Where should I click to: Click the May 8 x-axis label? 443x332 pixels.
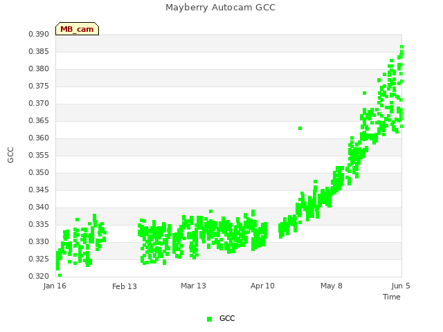[x=332, y=286]
